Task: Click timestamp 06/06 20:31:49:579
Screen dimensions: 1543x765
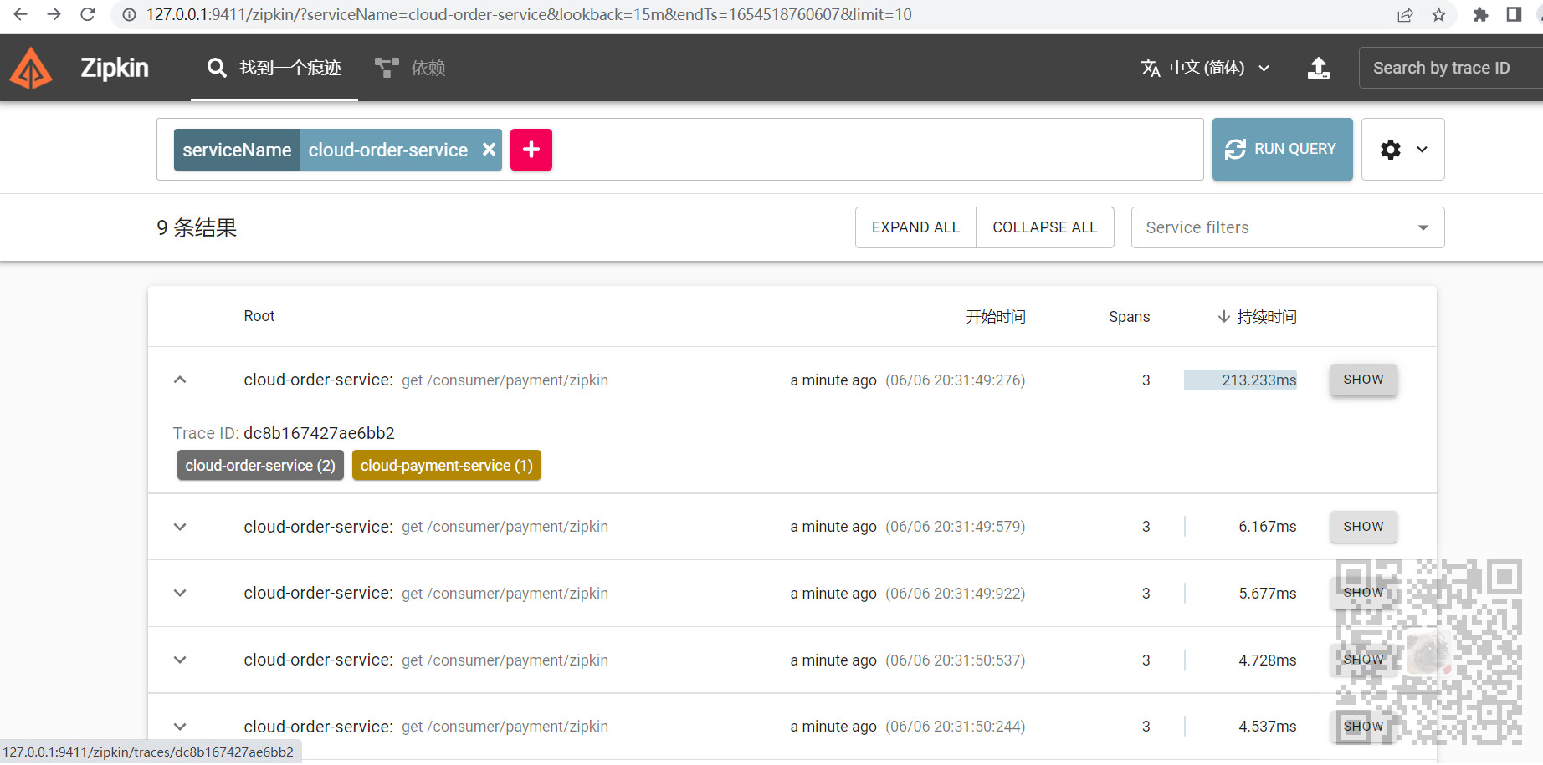Action: [x=956, y=527]
